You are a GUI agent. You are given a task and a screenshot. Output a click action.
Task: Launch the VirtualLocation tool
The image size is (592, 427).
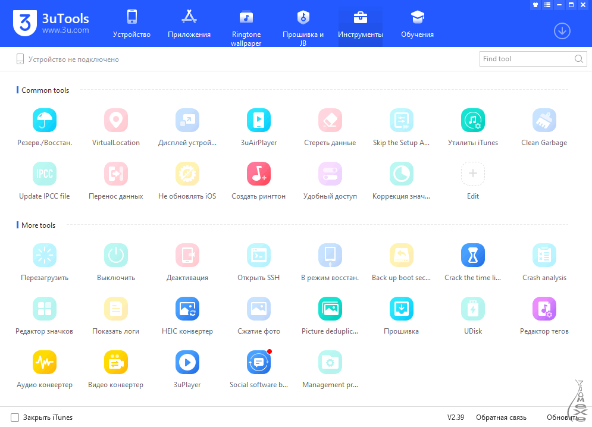(116, 121)
